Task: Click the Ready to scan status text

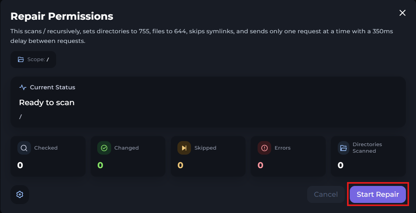Action: [46, 102]
